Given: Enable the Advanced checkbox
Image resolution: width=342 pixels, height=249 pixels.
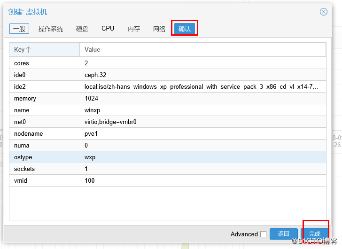Looking at the screenshot, I should tap(263, 234).
